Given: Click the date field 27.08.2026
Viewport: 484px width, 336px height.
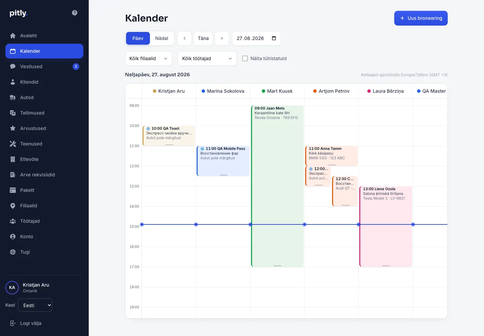Looking at the screenshot, I should (x=256, y=38).
